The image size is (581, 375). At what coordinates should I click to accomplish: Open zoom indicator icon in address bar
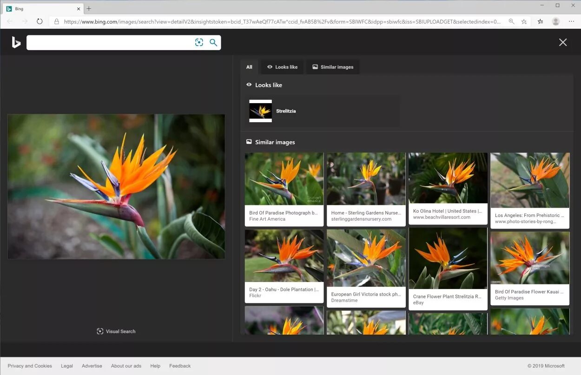tap(511, 21)
